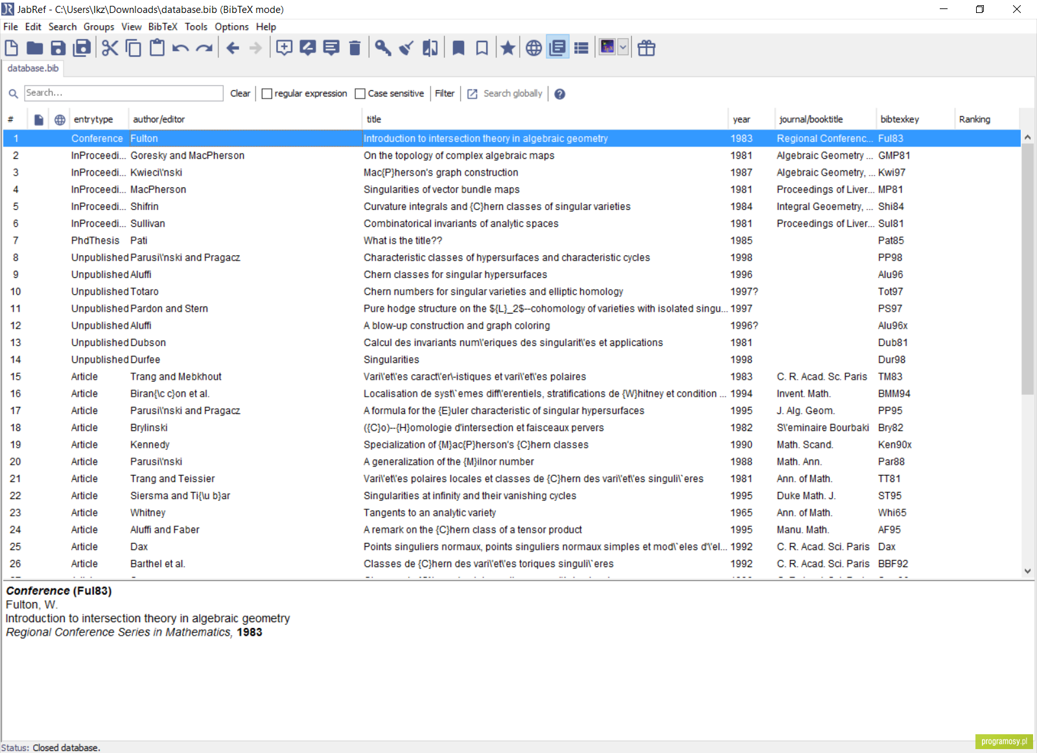Open the Edit menu
Image resolution: width=1037 pixels, height=753 pixels.
[x=33, y=27]
